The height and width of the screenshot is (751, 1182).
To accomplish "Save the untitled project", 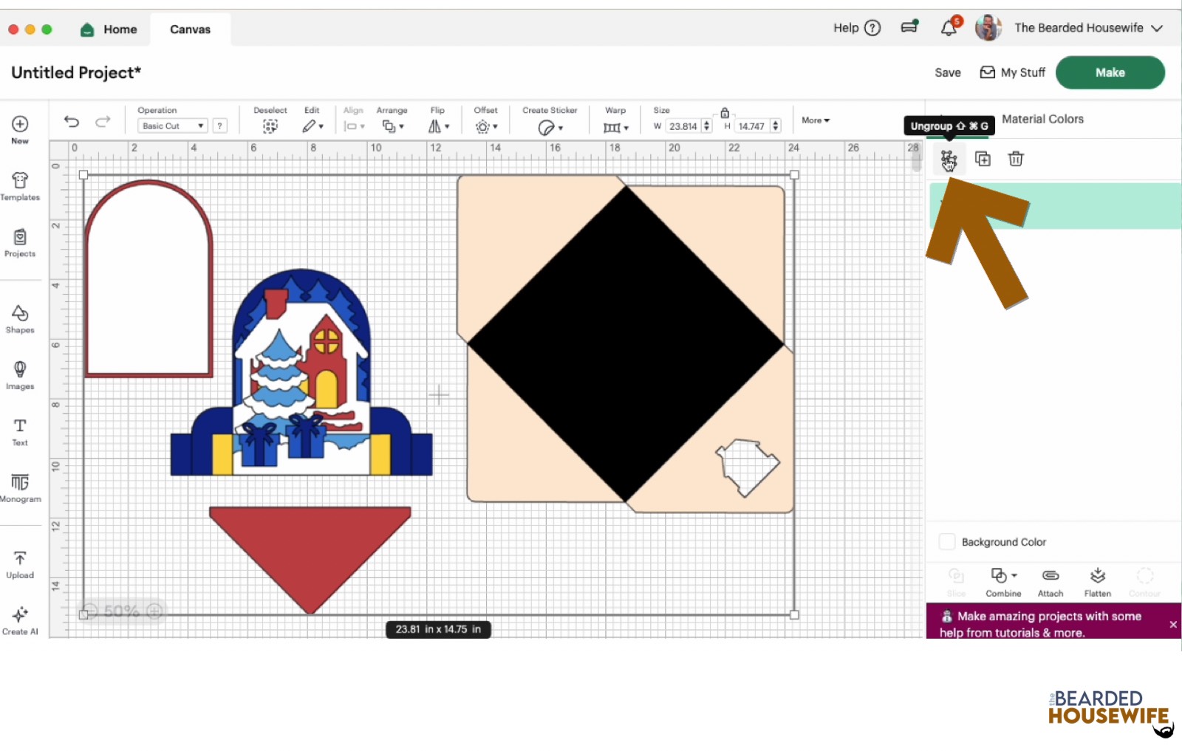I will tap(948, 72).
